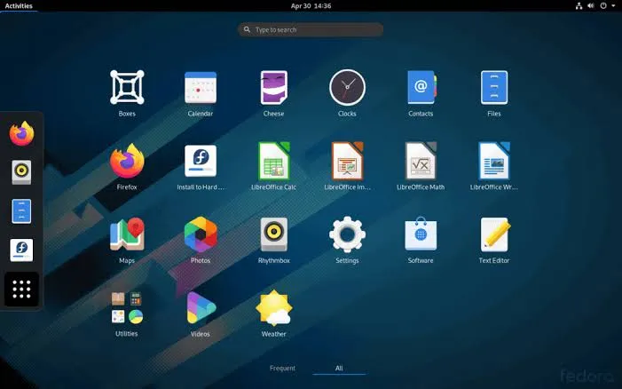The width and height of the screenshot is (622, 389).
Task: Click the network status icon
Action: coord(579,5)
